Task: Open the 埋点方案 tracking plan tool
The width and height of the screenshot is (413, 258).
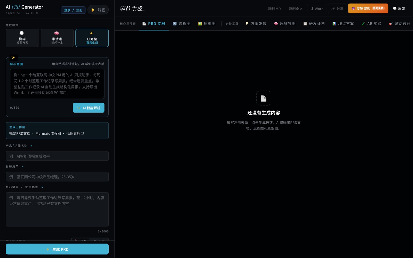Action: tap(343, 23)
